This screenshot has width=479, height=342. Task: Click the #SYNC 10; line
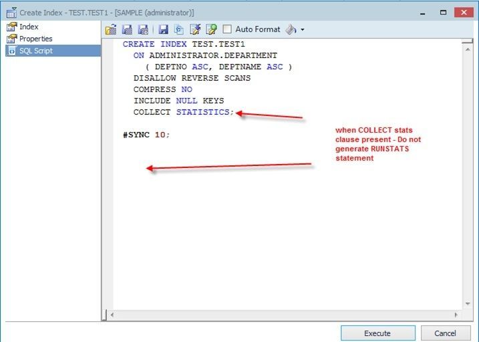point(146,135)
